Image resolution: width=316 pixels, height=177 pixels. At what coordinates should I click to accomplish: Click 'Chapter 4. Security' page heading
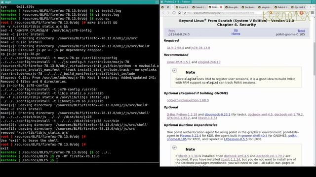click(237, 25)
